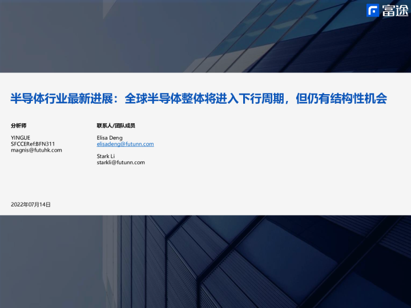Select the analyst name YINGUE
The height and width of the screenshot is (308, 411).
[21, 138]
